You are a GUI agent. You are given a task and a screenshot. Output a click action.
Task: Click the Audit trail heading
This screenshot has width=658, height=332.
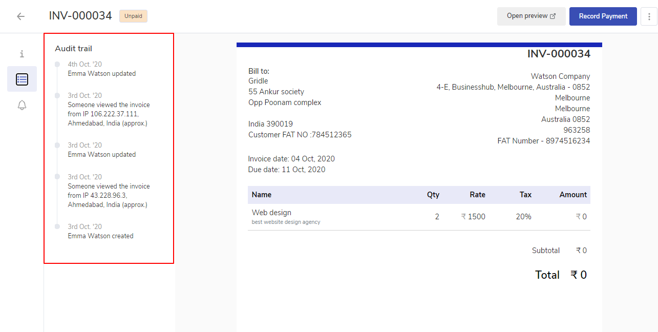[x=74, y=49]
